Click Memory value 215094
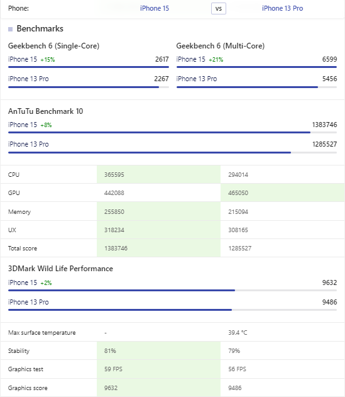The width and height of the screenshot is (345, 397). click(x=238, y=211)
